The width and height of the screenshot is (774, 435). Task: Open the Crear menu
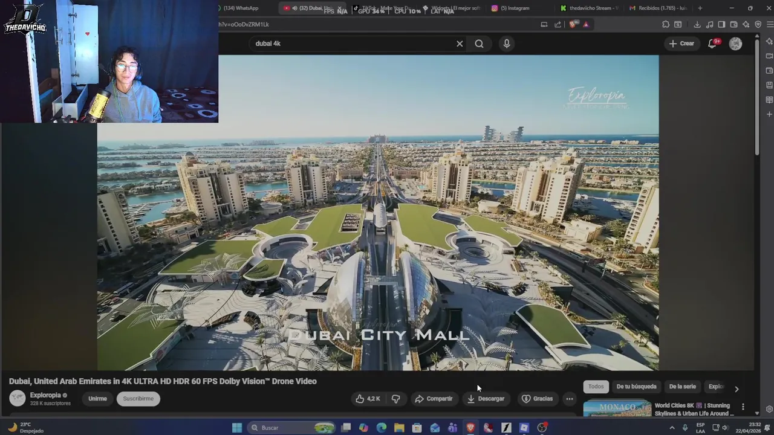click(x=681, y=43)
